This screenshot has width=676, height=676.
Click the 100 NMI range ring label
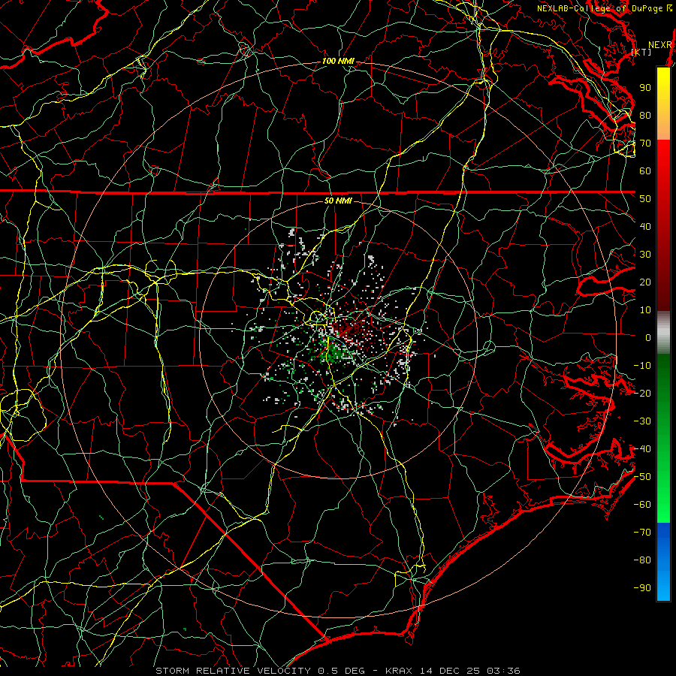(x=338, y=62)
